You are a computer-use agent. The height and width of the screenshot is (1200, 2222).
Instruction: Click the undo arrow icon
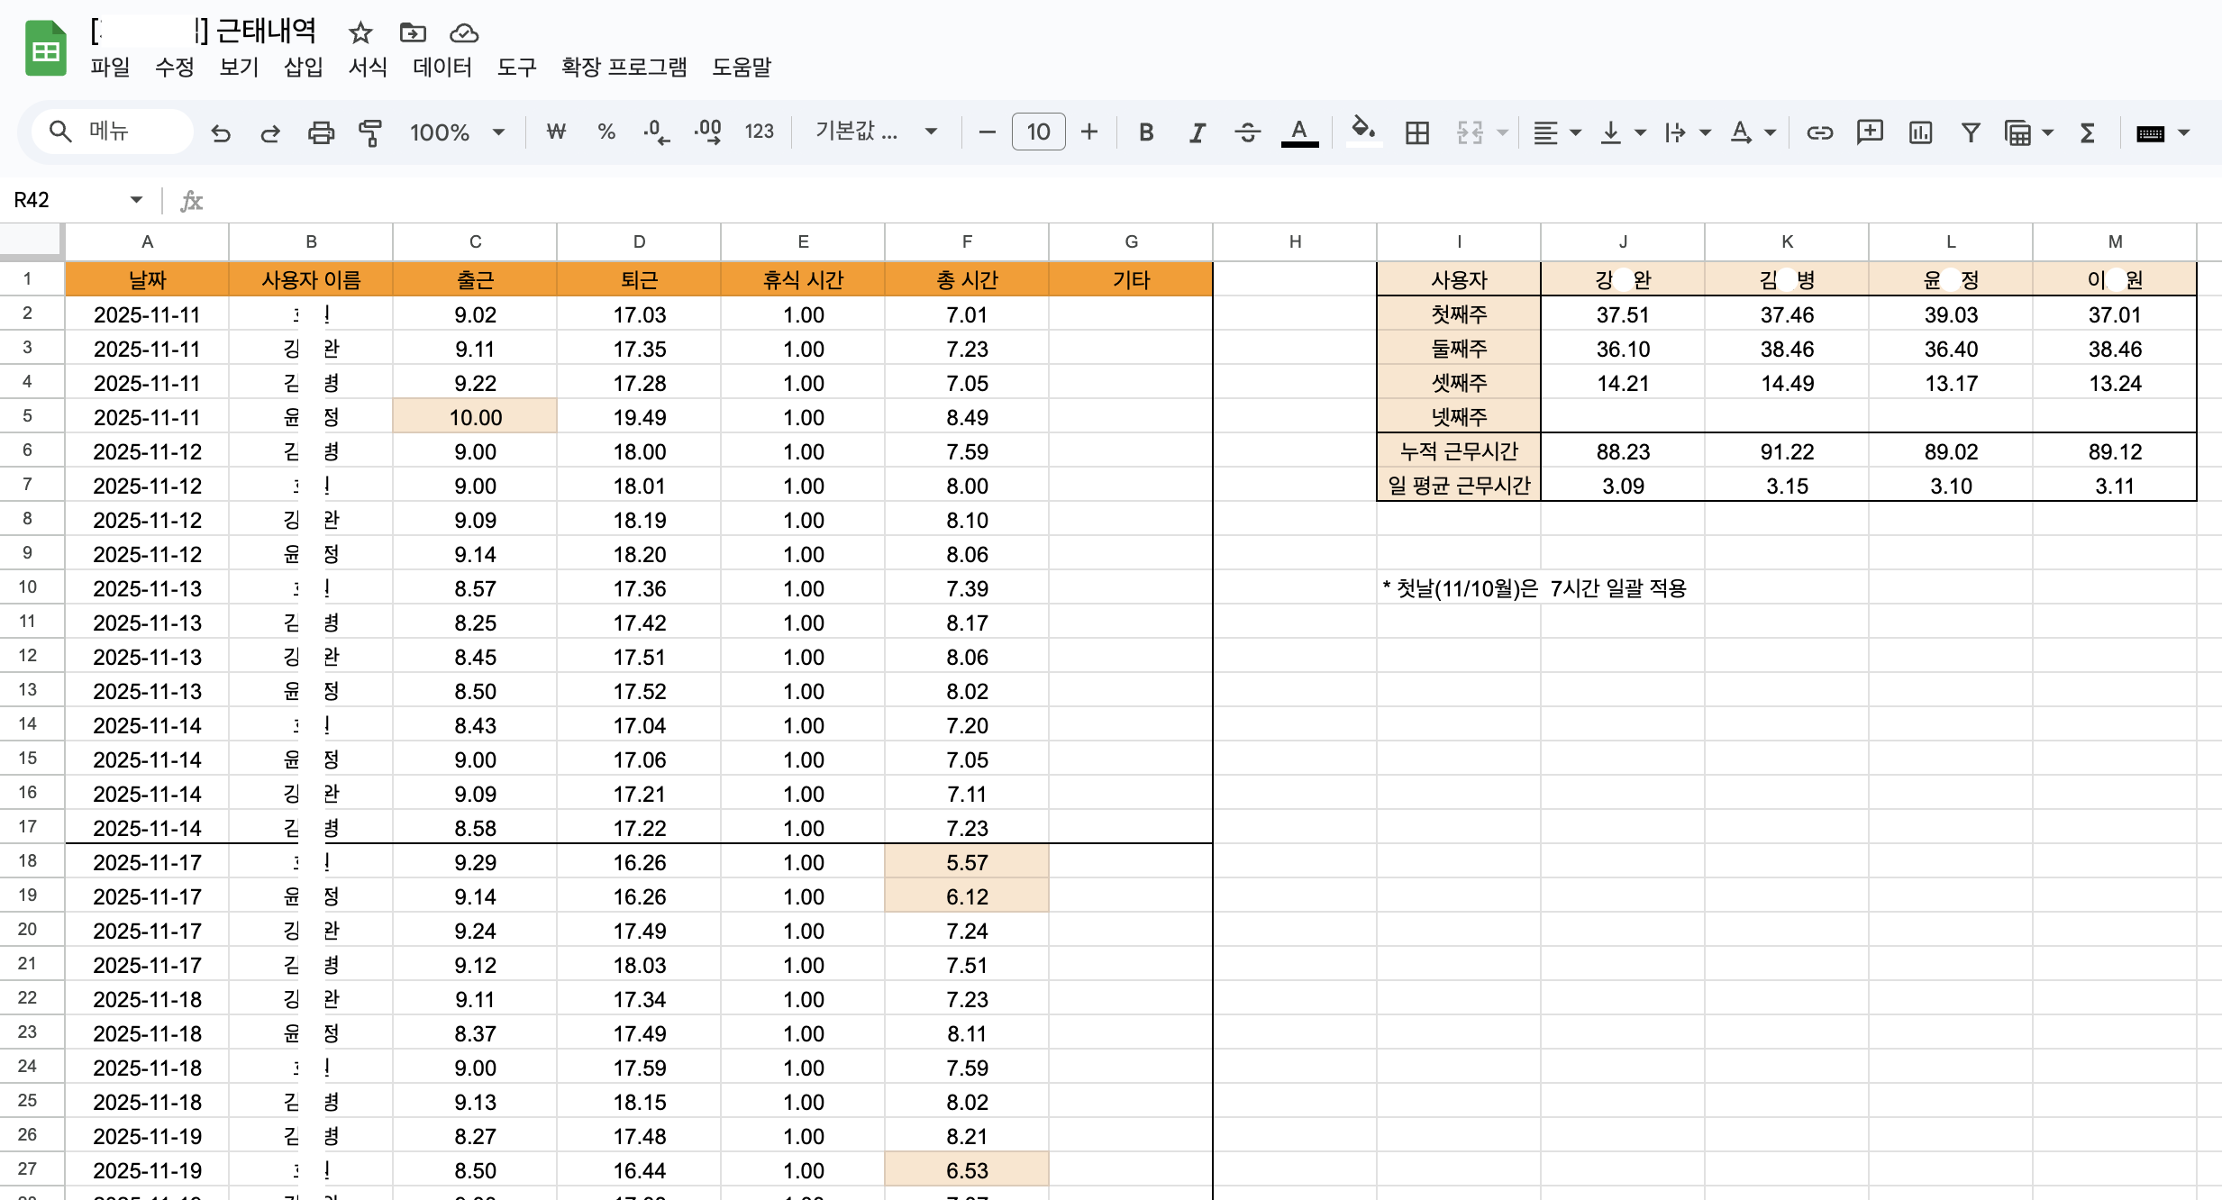tap(221, 133)
